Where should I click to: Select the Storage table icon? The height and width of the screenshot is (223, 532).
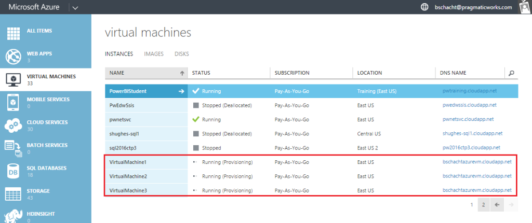click(14, 194)
